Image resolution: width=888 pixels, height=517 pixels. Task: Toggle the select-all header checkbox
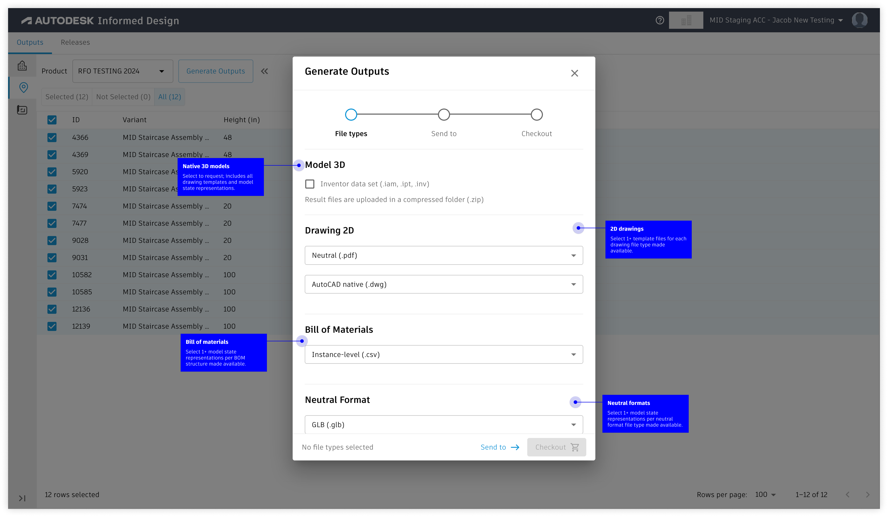click(52, 120)
